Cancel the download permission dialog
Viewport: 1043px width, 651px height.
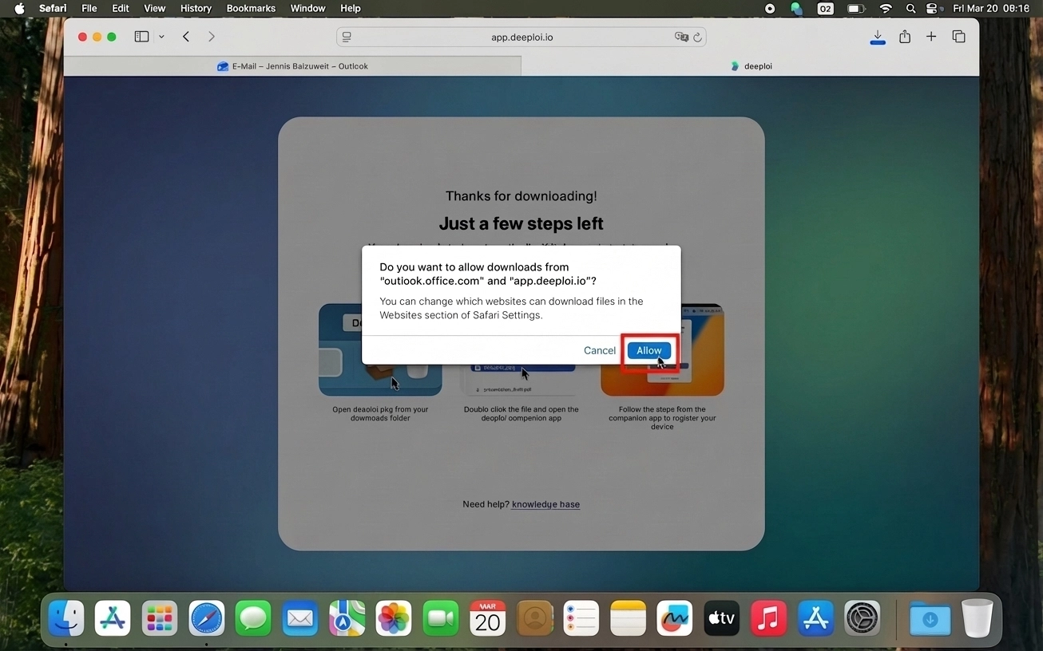click(599, 350)
